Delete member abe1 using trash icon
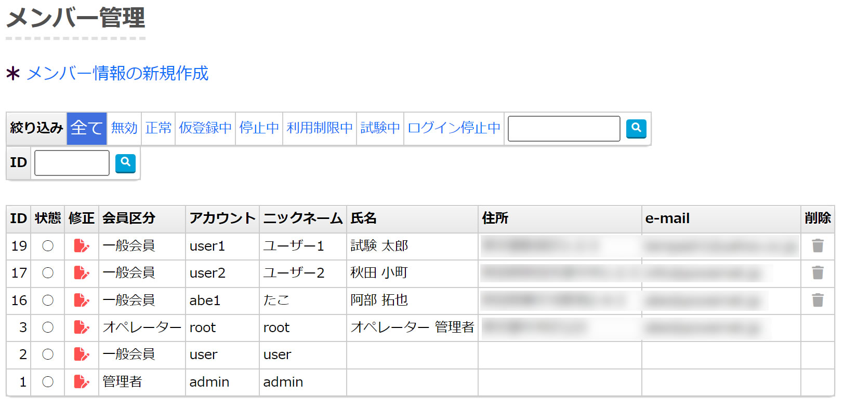The width and height of the screenshot is (844, 411). coord(817,300)
